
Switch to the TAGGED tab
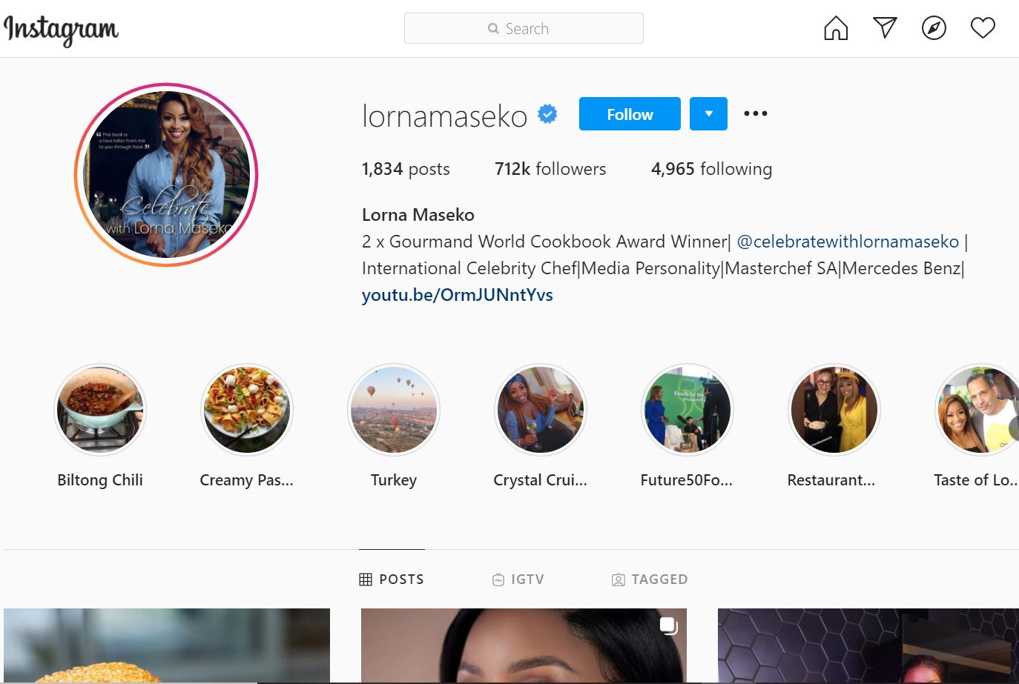click(x=650, y=580)
